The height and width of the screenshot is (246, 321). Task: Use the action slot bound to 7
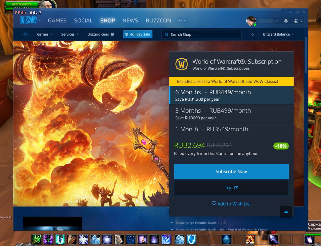tap(154, 239)
